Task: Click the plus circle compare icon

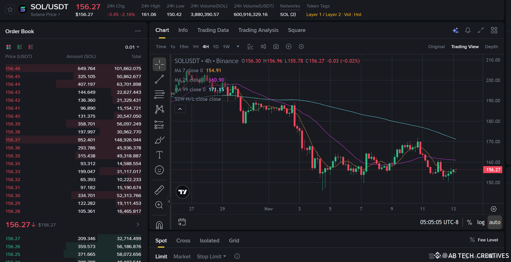Action: [289, 47]
